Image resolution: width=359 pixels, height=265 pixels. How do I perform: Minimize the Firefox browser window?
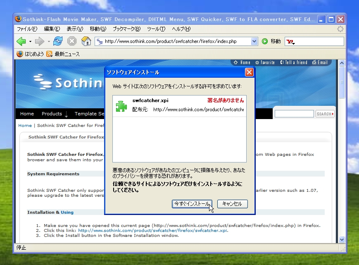tap(321, 19)
